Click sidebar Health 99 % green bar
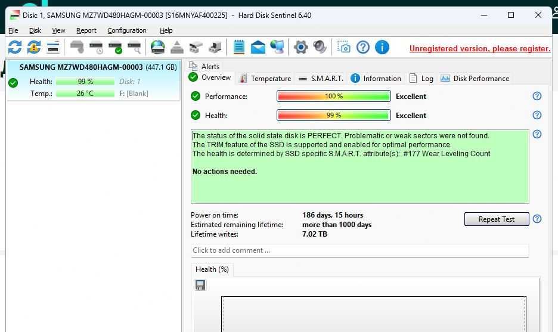 click(x=85, y=82)
